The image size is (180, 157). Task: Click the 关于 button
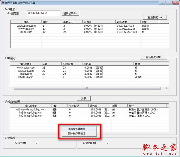click(83, 99)
